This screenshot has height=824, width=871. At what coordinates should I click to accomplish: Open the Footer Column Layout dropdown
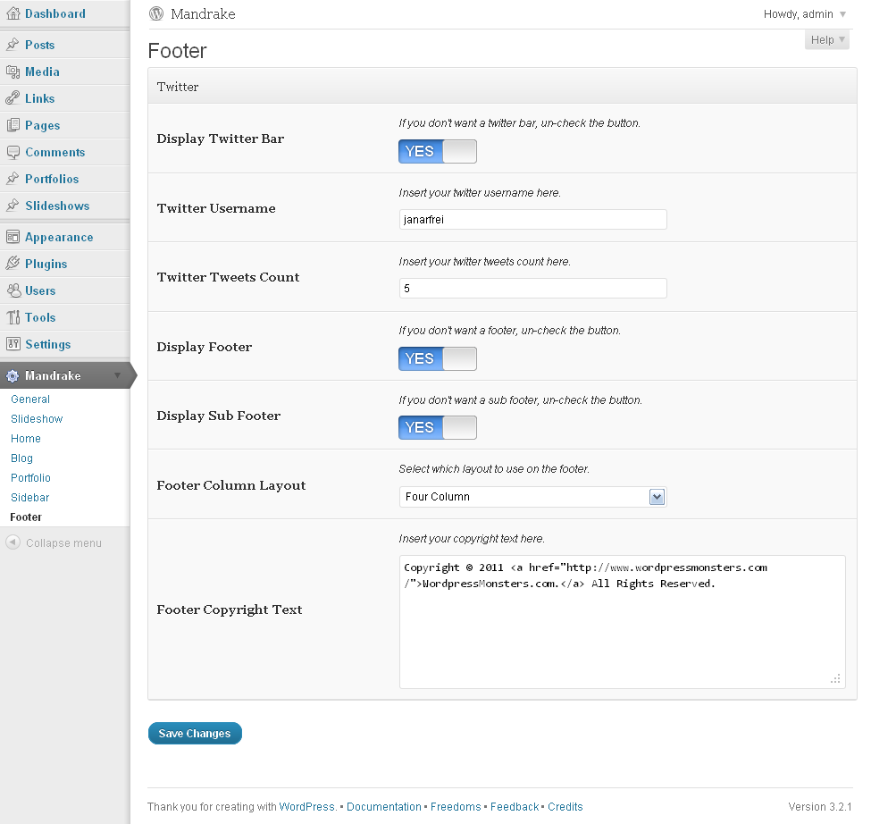click(532, 497)
